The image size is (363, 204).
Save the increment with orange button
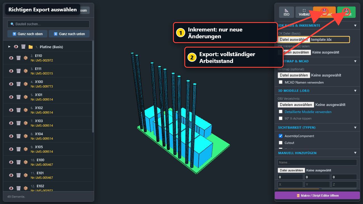coord(324,12)
